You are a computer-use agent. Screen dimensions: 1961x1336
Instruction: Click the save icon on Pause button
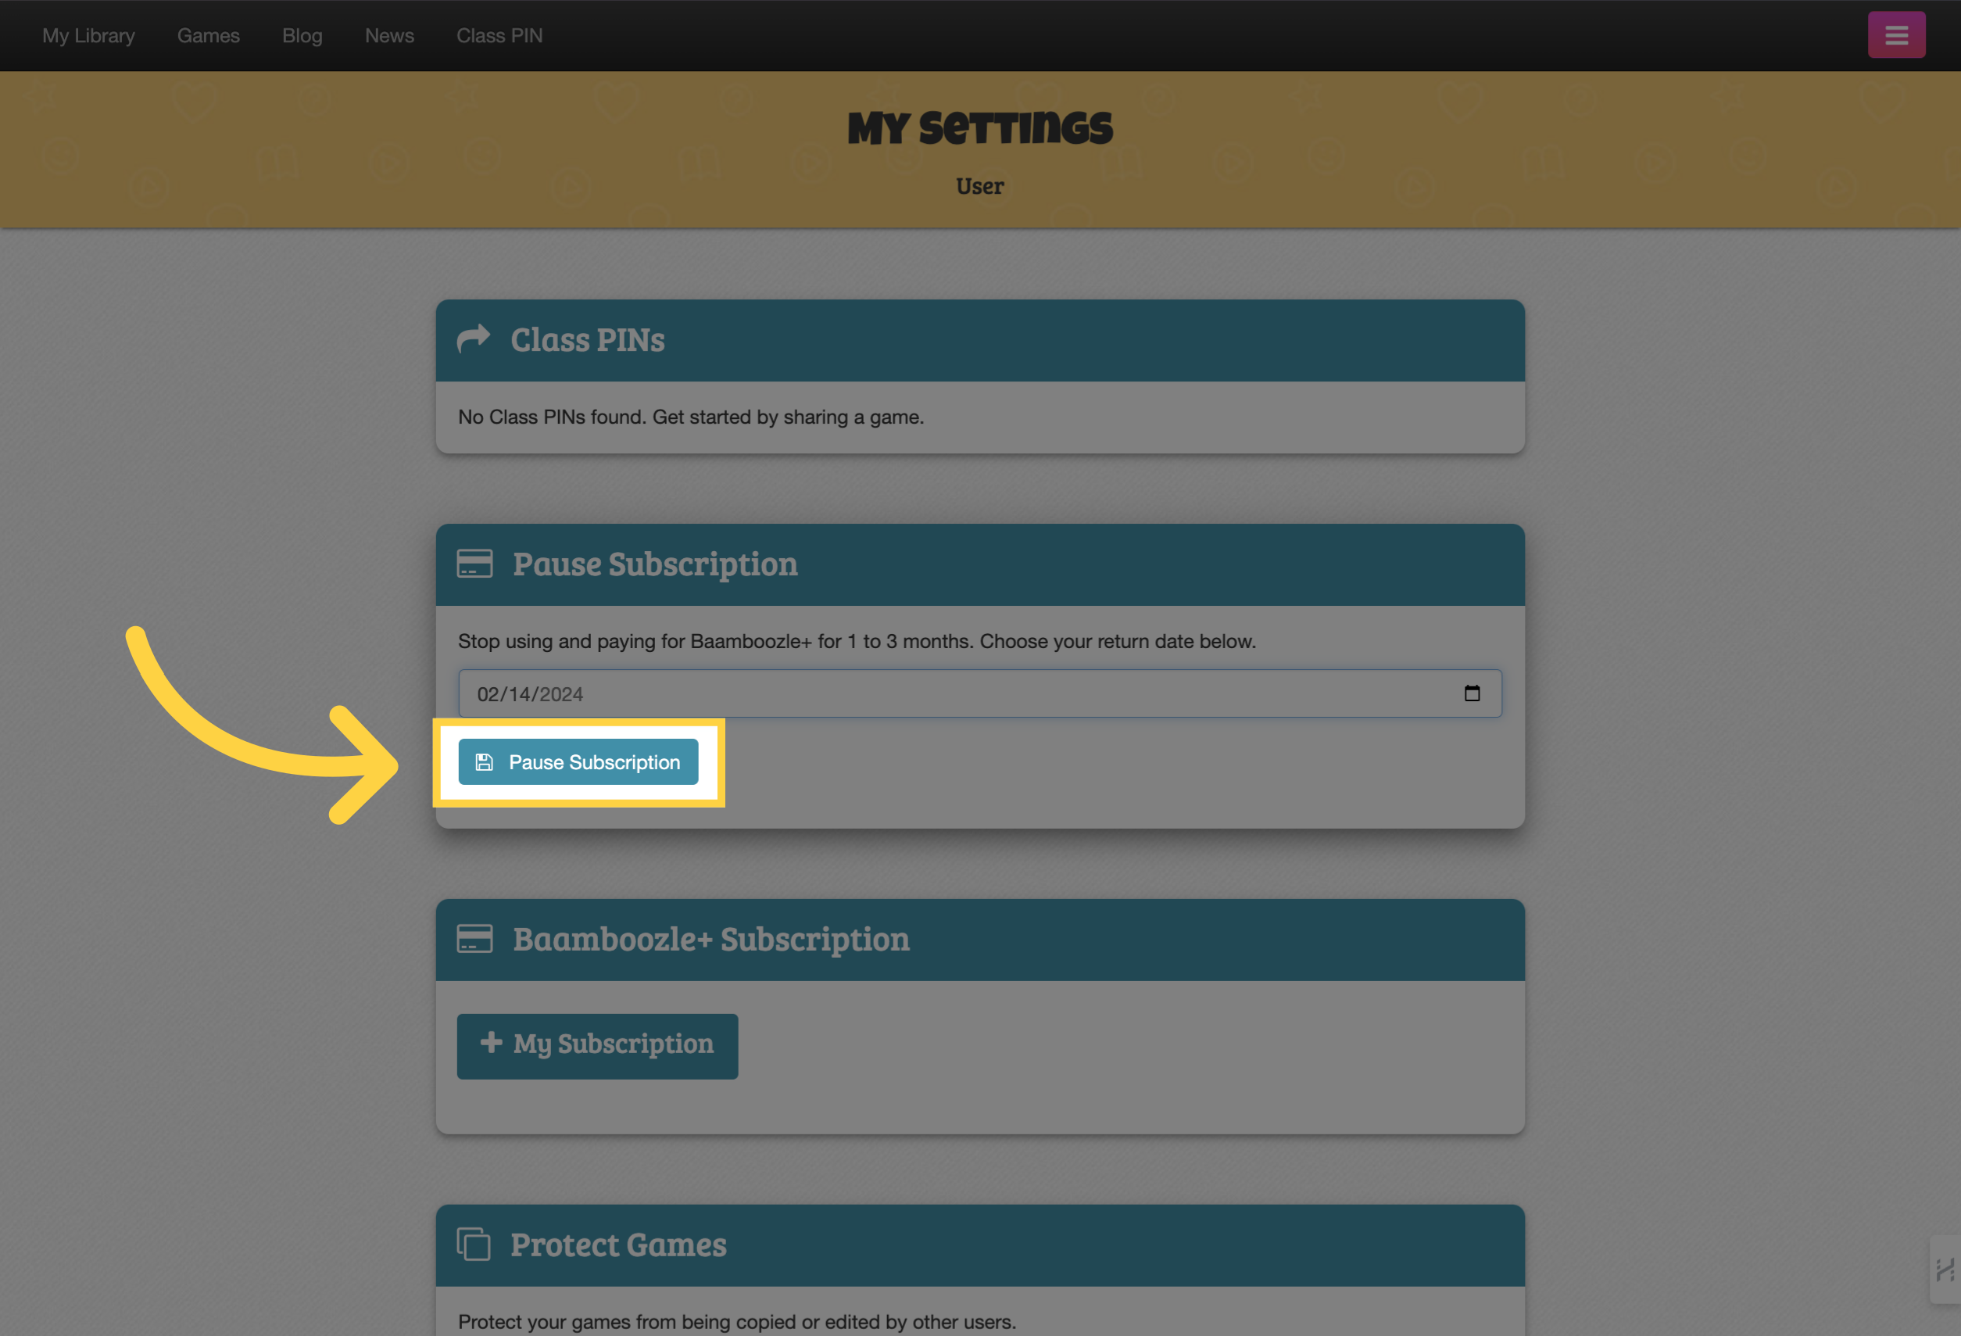click(485, 762)
